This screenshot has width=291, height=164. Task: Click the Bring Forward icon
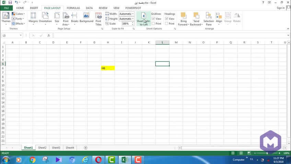pos(183,15)
